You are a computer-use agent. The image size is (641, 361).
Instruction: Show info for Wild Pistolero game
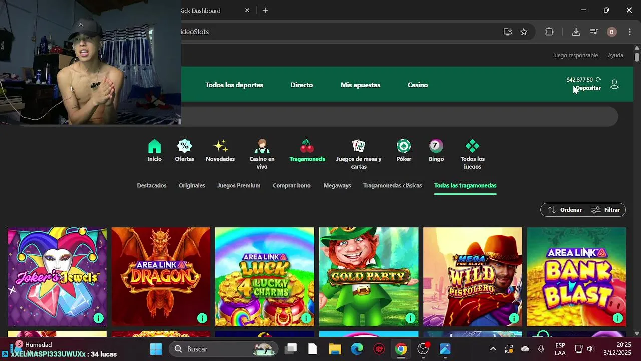click(x=514, y=318)
